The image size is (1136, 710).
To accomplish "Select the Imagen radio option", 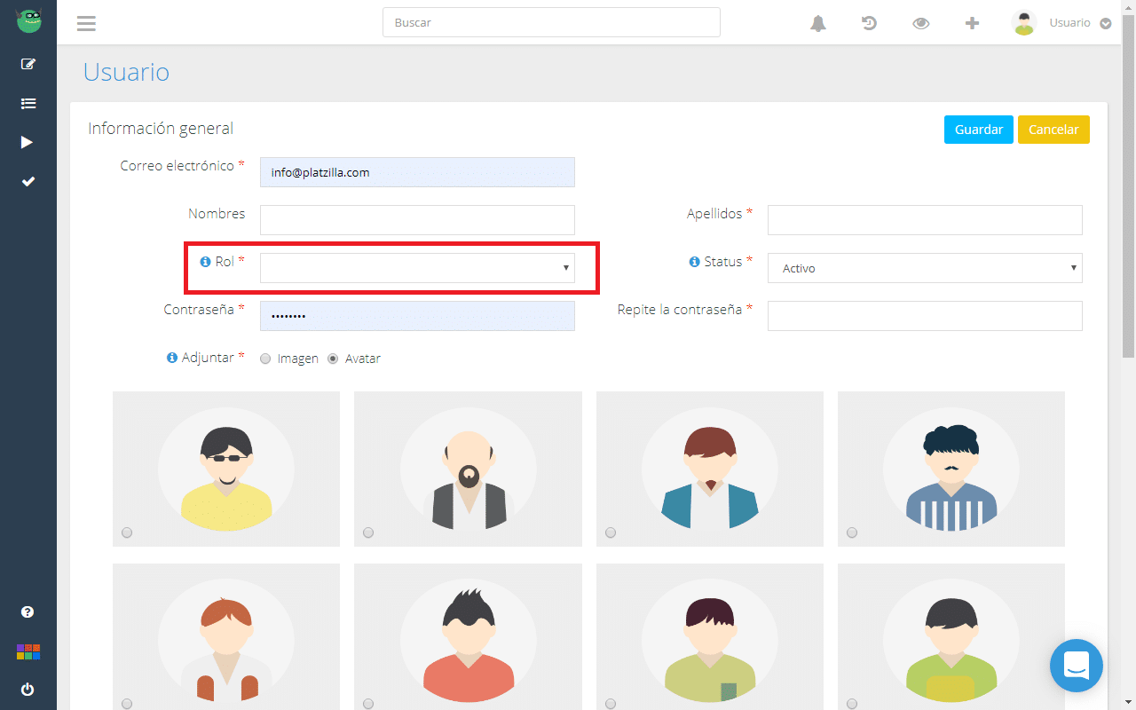I will 265,359.
